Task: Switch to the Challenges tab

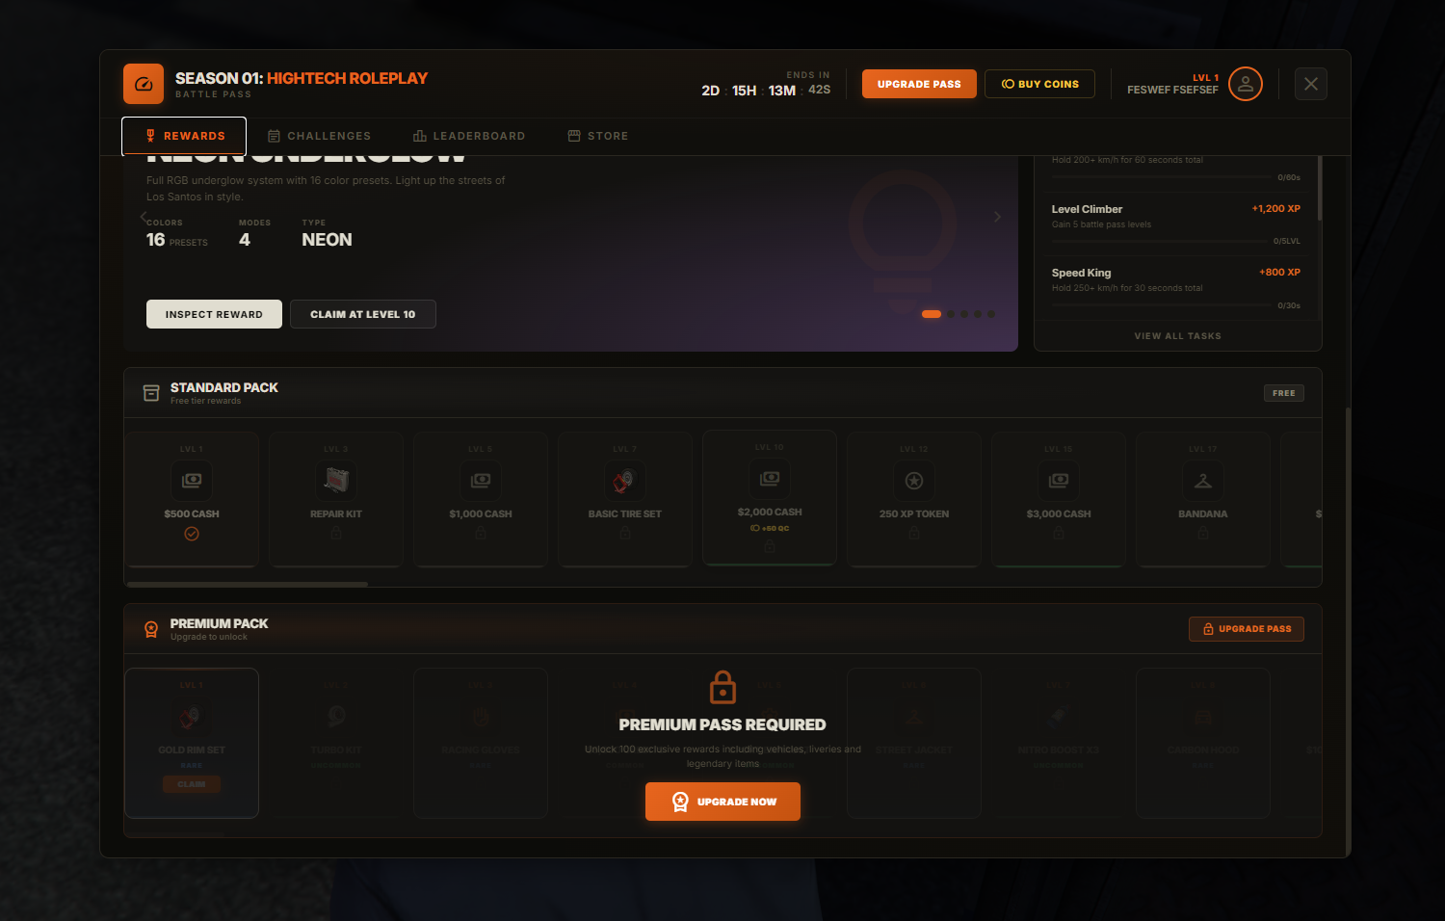Action: click(319, 136)
